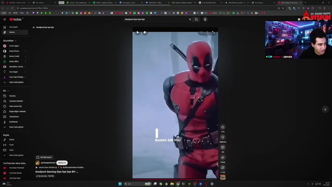Open a new browser tab
Image resolution: width=332 pixels, height=187 pixels.
(x=305, y=3)
